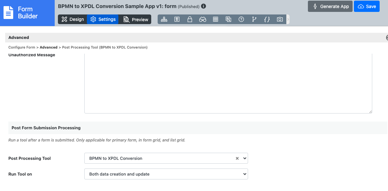
Task: Open the curly braces JSON icon
Action: point(267,19)
